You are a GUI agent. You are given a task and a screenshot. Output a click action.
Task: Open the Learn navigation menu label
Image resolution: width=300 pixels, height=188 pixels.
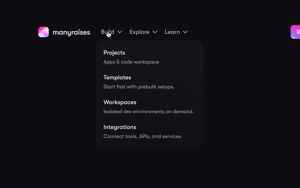[x=172, y=32]
